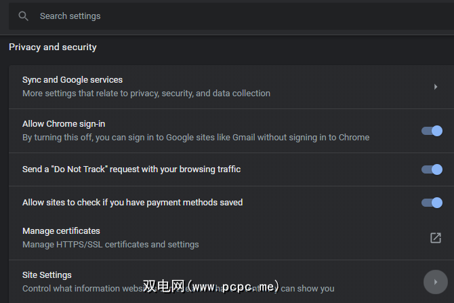The width and height of the screenshot is (454, 303).
Task: Open the Manage certificates external link icon
Action: coord(436,238)
